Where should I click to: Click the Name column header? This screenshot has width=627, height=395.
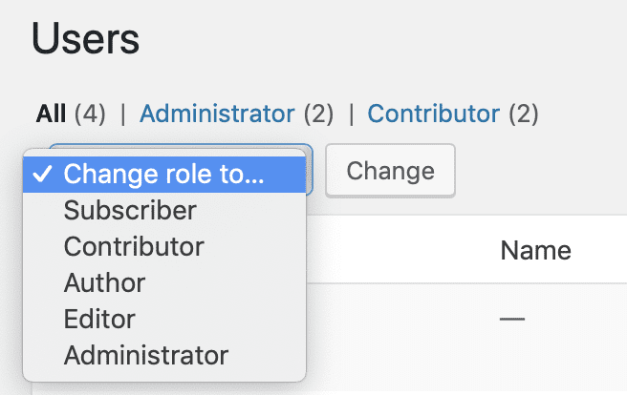[536, 251]
